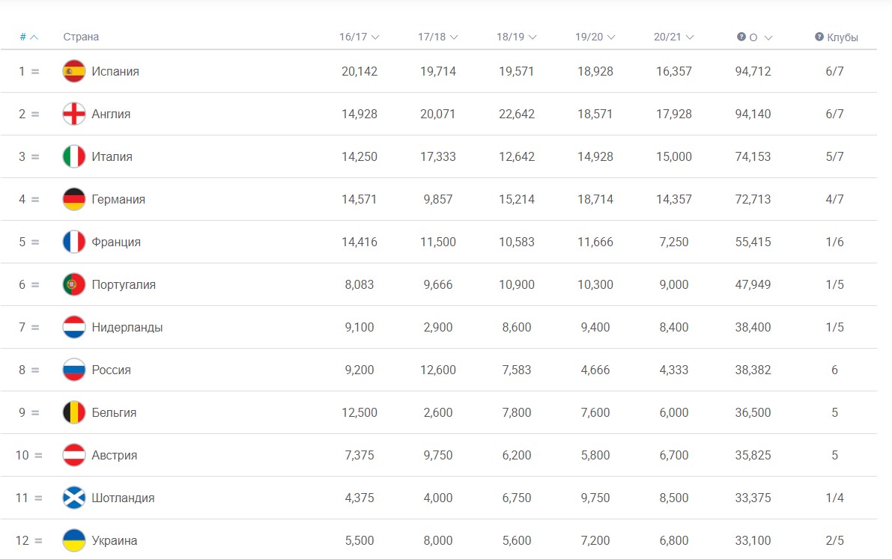This screenshot has height=559, width=892.
Task: Open the Нидерланды country link
Action: pyautogui.click(x=127, y=327)
